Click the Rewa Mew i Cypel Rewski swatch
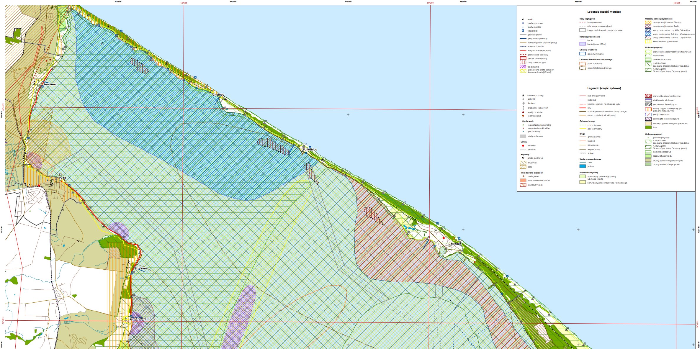Screen dimensions: 700x349 pyautogui.click(x=648, y=42)
